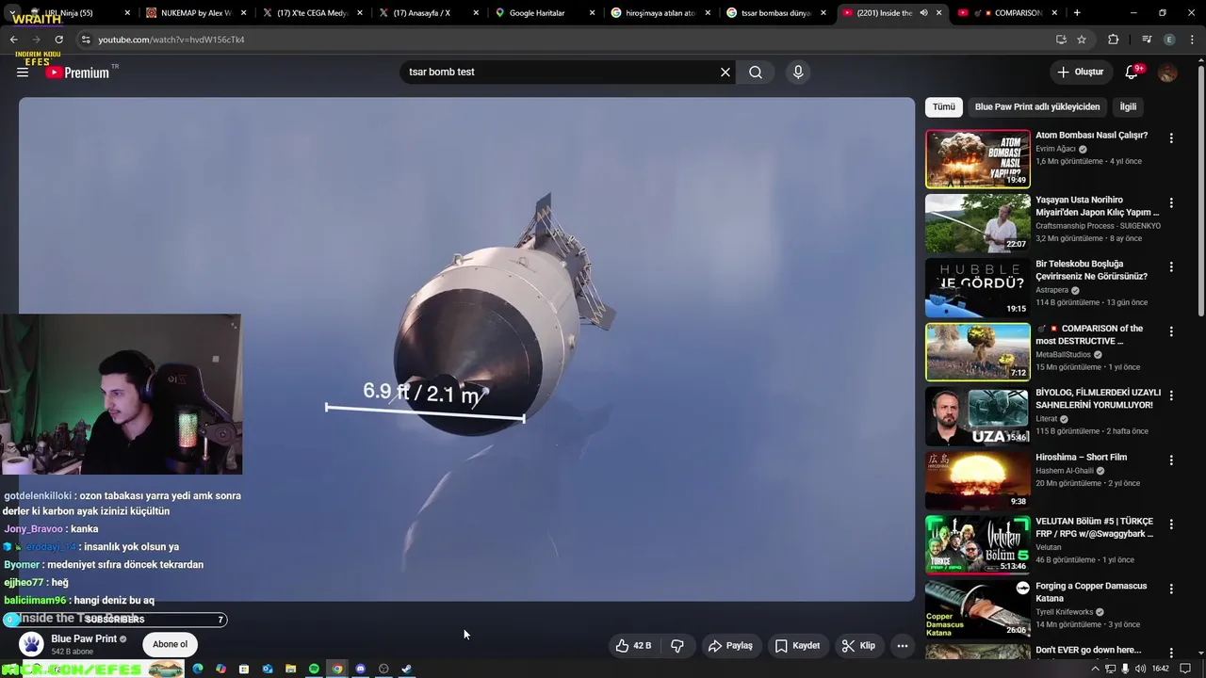Open Forging a Copper Damascus Katana title
1206x678 pixels.
tap(1091, 592)
